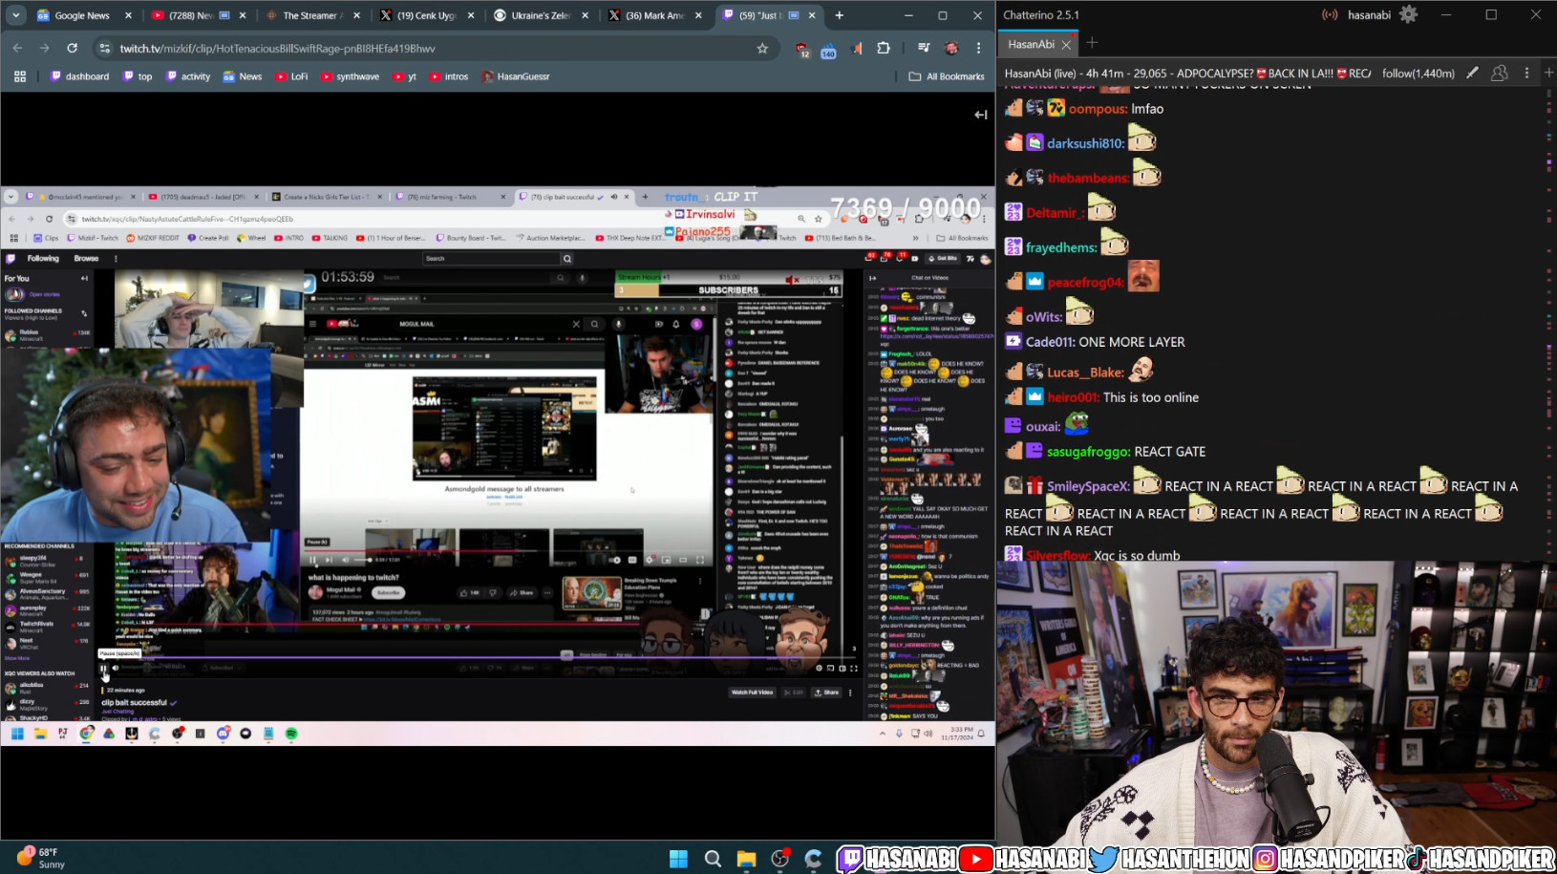The width and height of the screenshot is (1557, 874).
Task: Click username sasugafroggo in chat
Action: (1088, 452)
